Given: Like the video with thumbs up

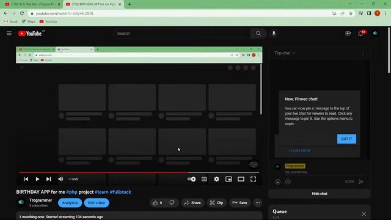Looking at the screenshot, I should 158,203.
